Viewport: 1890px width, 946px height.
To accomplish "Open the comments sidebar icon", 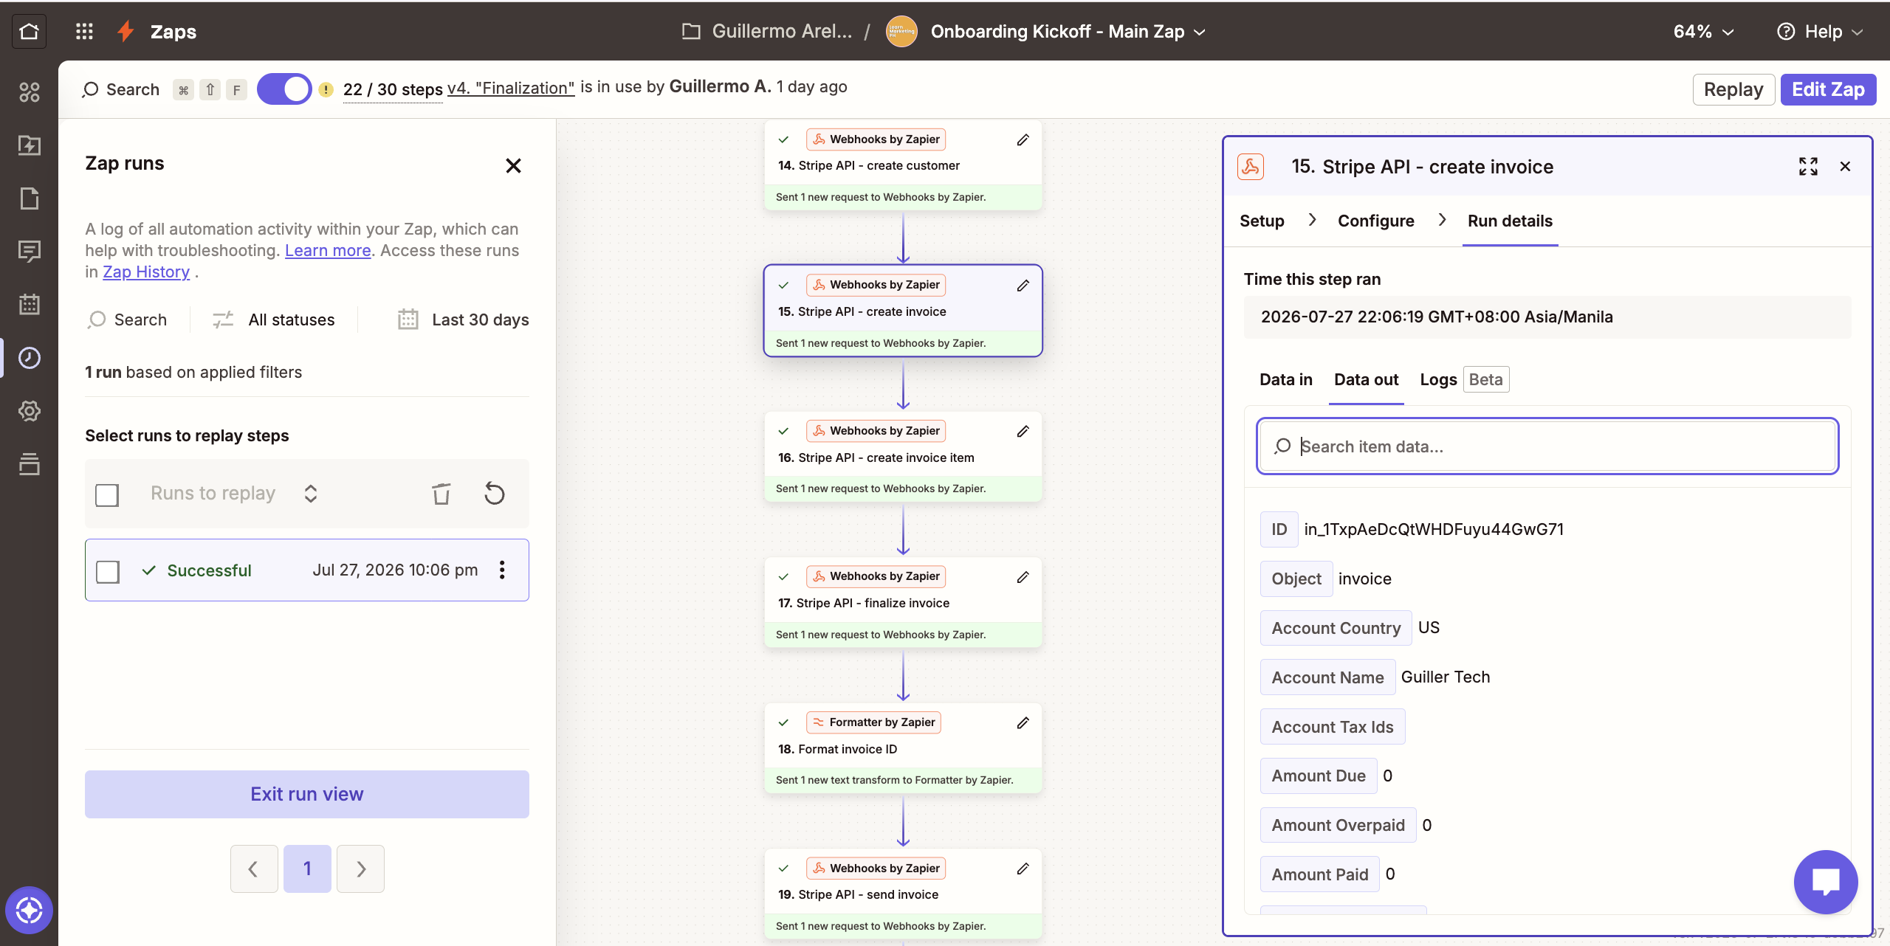I will pyautogui.click(x=30, y=252).
